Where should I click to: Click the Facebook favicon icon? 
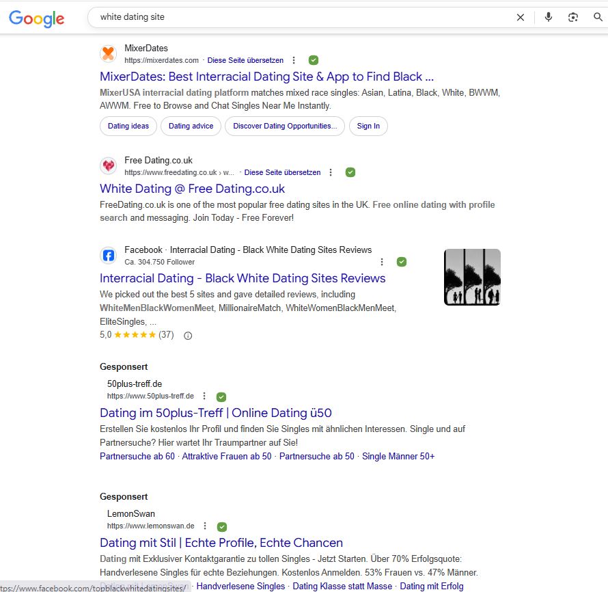tap(108, 256)
